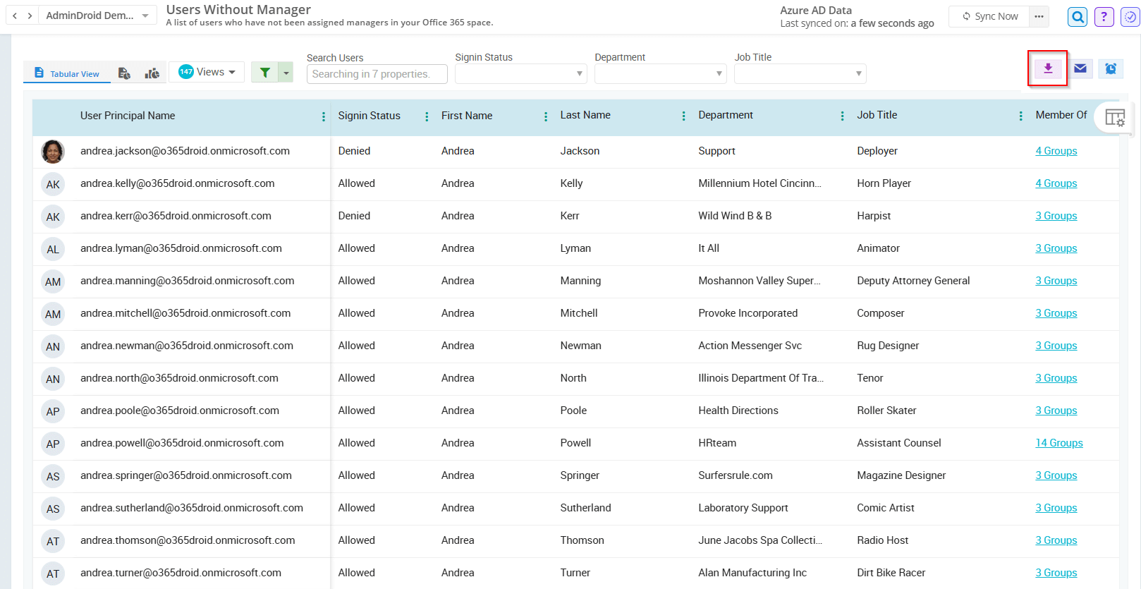Click the Magazine Designer job title cell

tap(901, 475)
